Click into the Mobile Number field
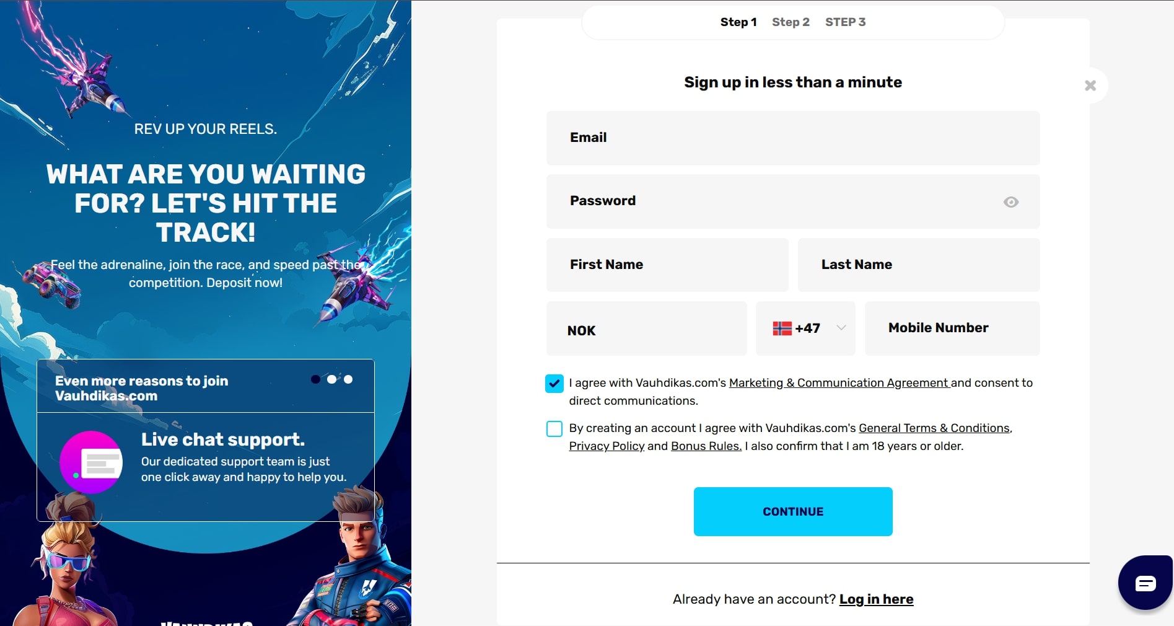This screenshot has width=1174, height=626. pos(952,328)
